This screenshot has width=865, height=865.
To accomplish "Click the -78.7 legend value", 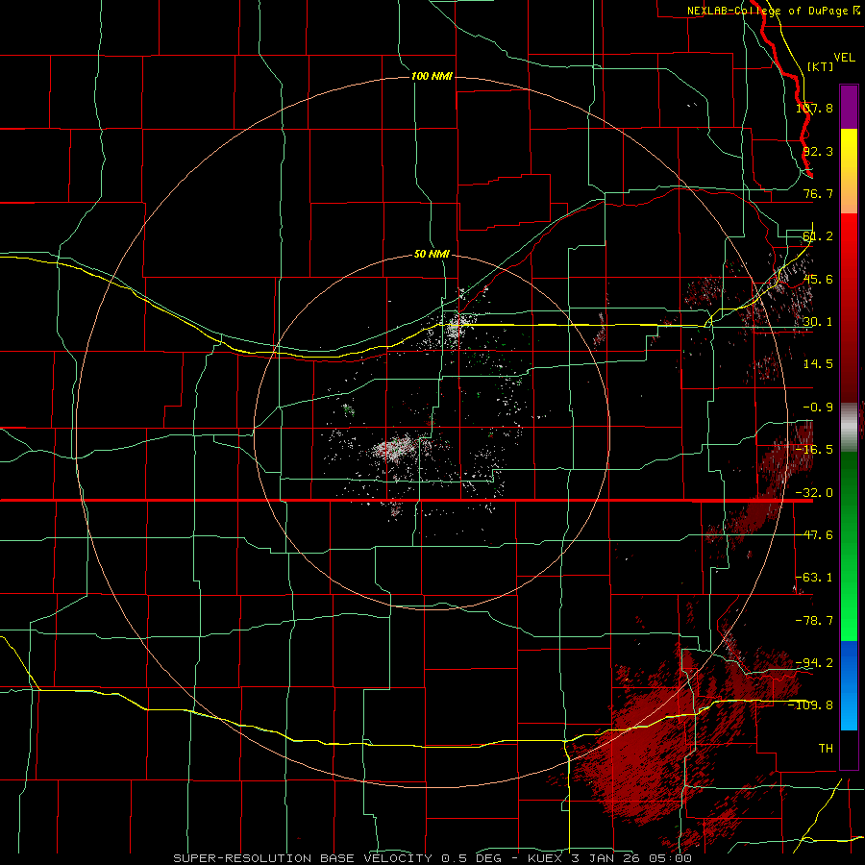I will click(x=815, y=621).
